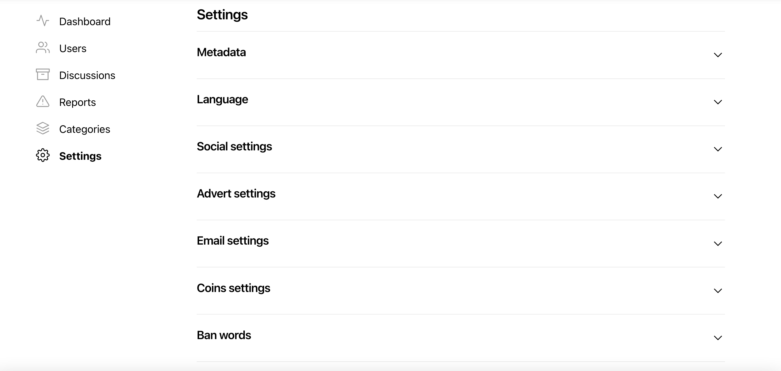Open the Discussions sidebar link
The image size is (781, 371).
click(87, 75)
